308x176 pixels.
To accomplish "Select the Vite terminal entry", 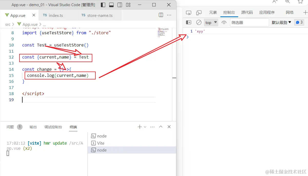I will click(x=132, y=143).
